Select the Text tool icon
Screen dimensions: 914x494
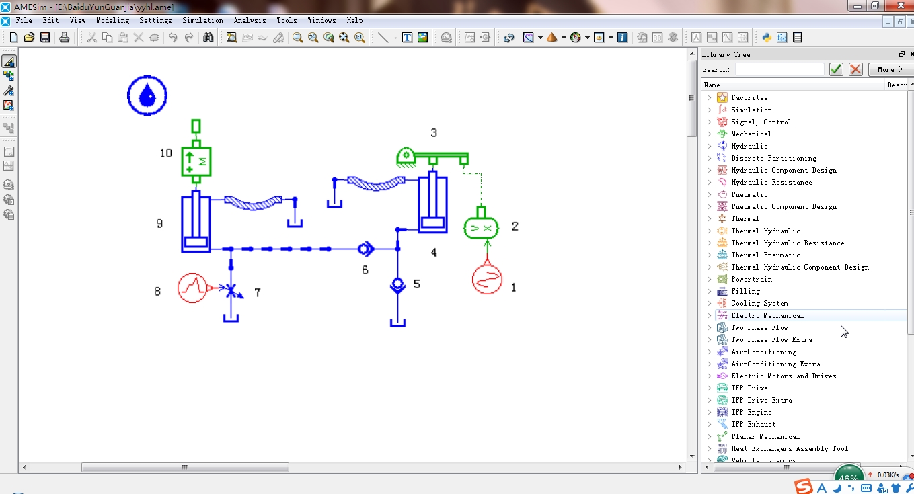407,38
